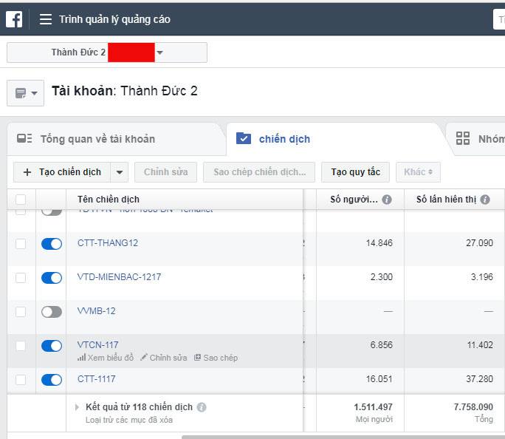Image resolution: width=505 pixels, height=439 pixels.
Task: Click the info icon beside Số lần hiển thị
Action: click(x=485, y=200)
